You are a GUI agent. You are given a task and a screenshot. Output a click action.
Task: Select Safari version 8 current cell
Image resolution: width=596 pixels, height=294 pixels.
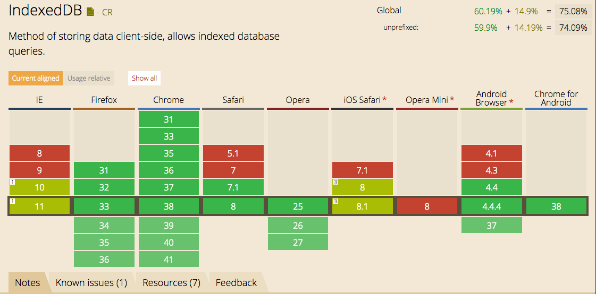pyautogui.click(x=233, y=206)
